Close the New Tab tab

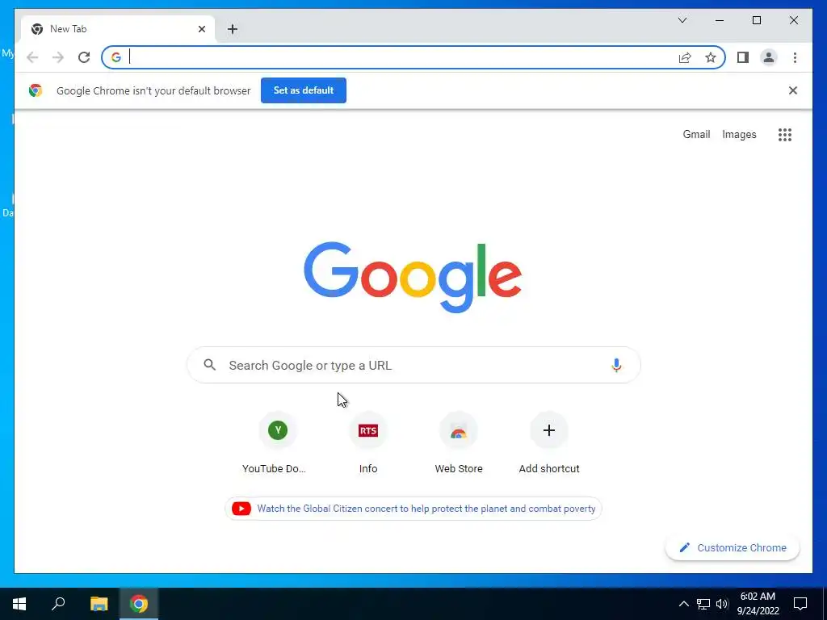(x=201, y=29)
